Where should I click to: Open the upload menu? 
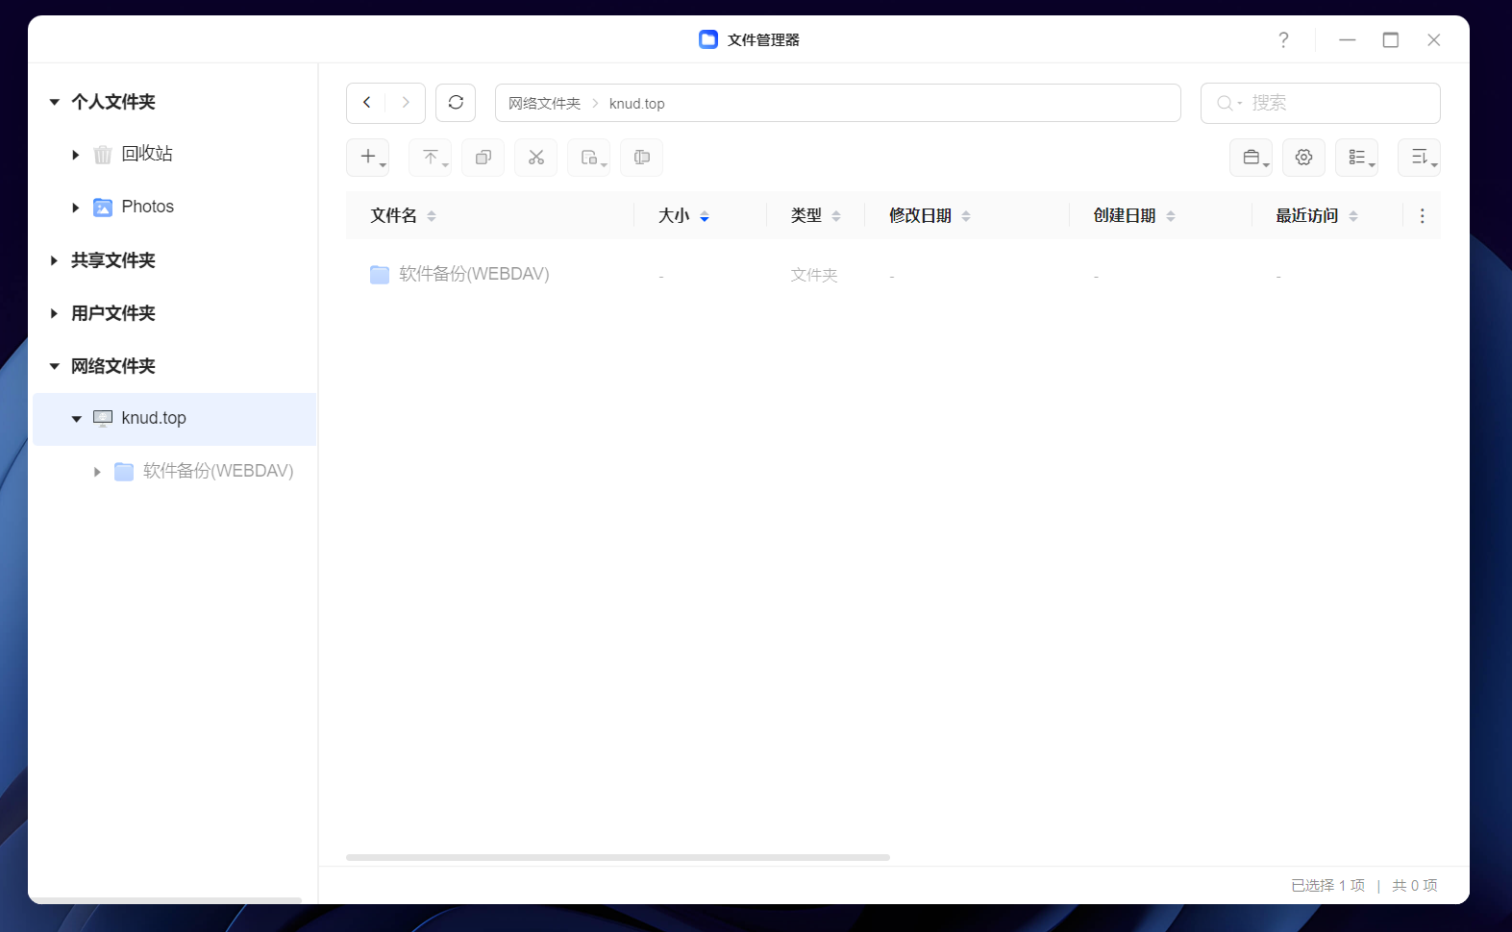[430, 158]
